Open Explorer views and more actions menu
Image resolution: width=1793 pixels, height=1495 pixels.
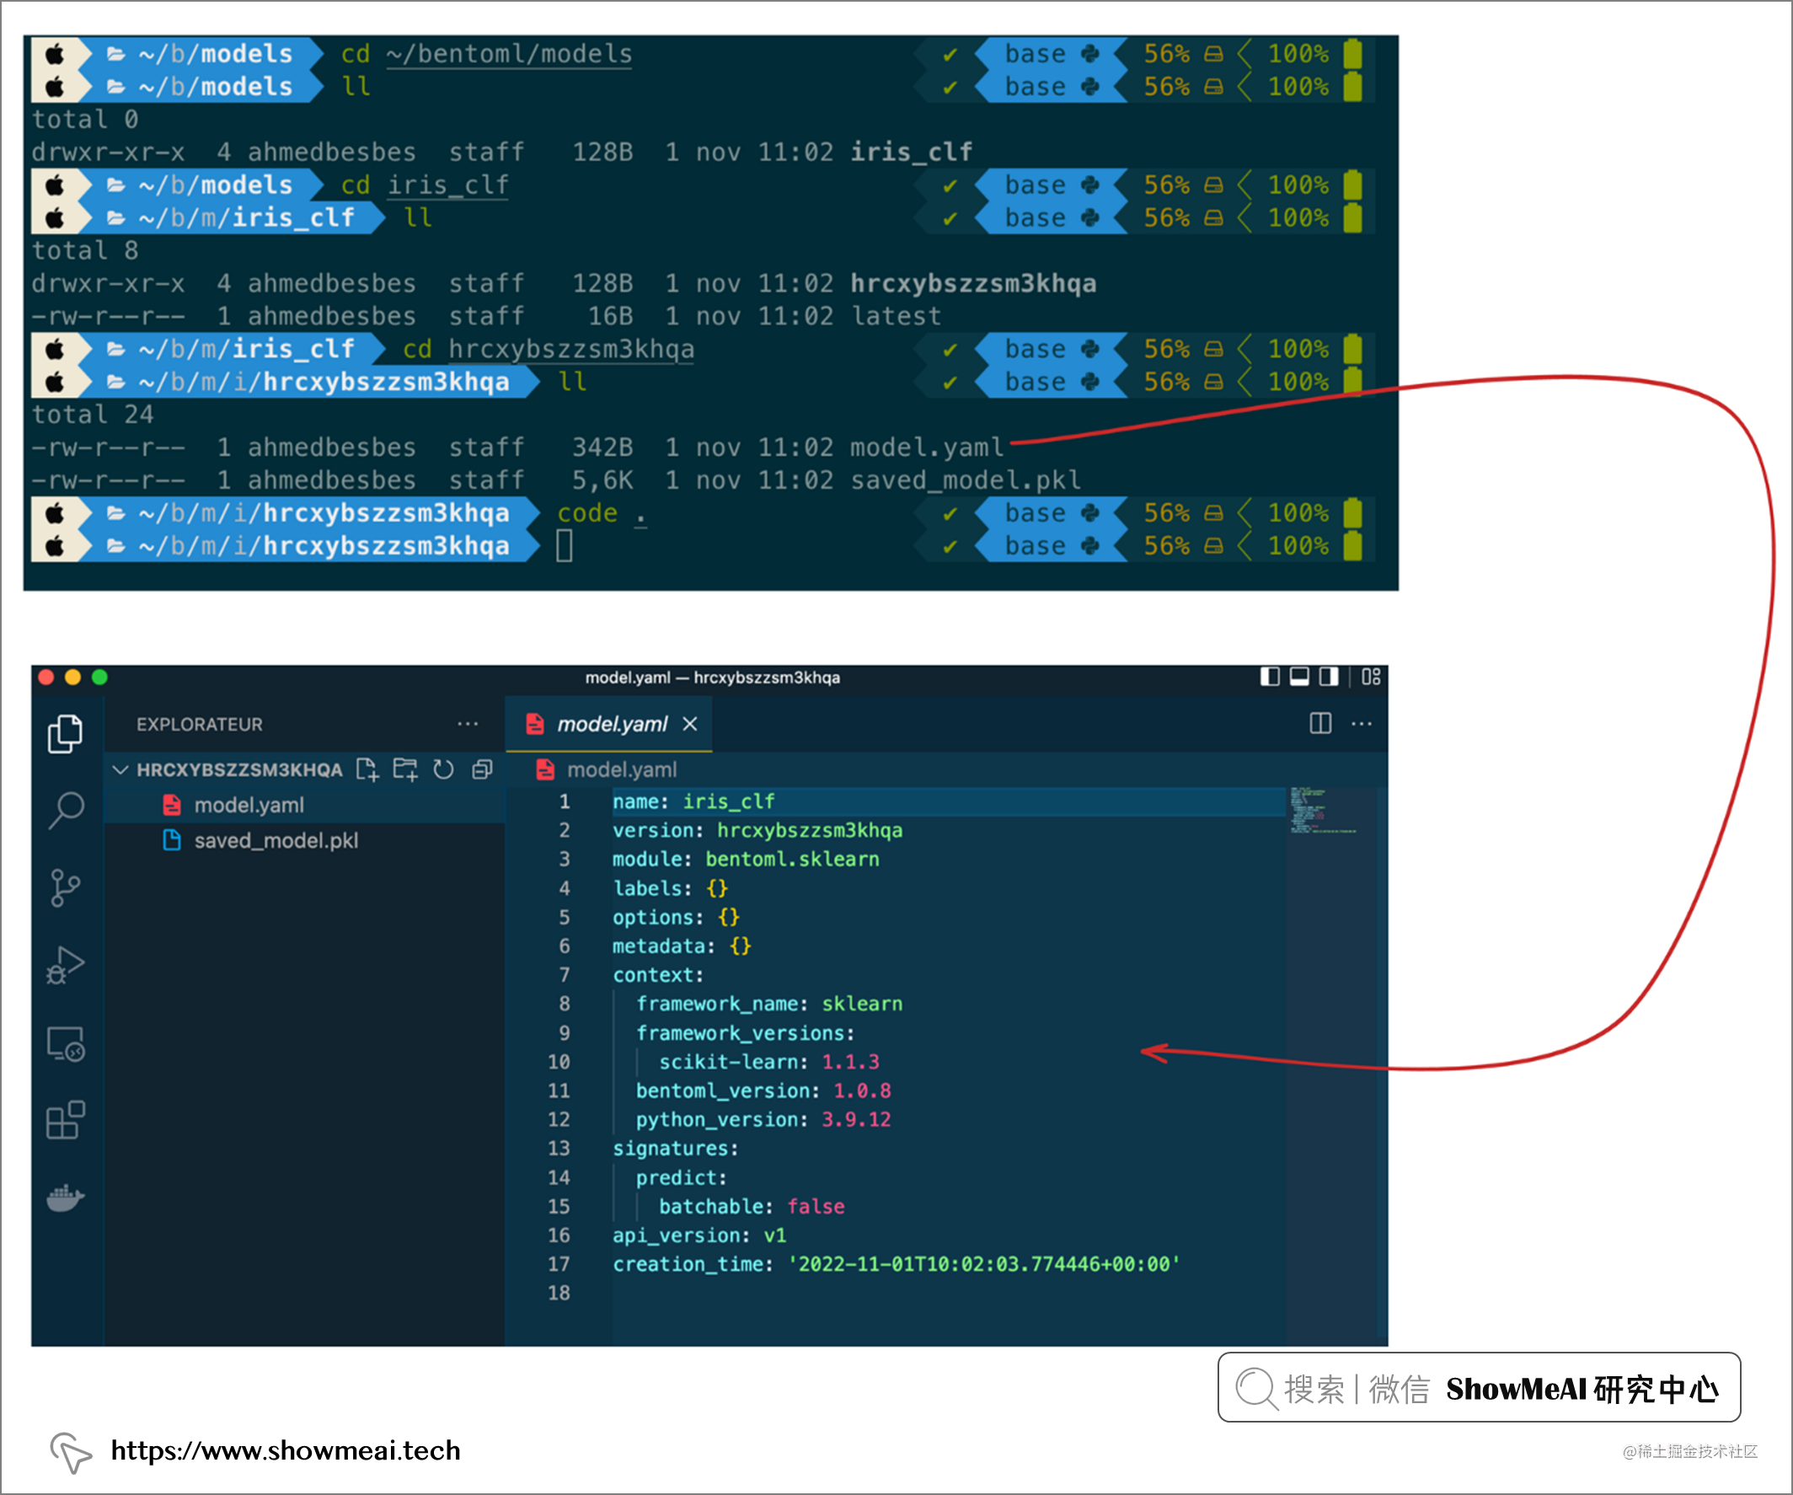pos(467,724)
